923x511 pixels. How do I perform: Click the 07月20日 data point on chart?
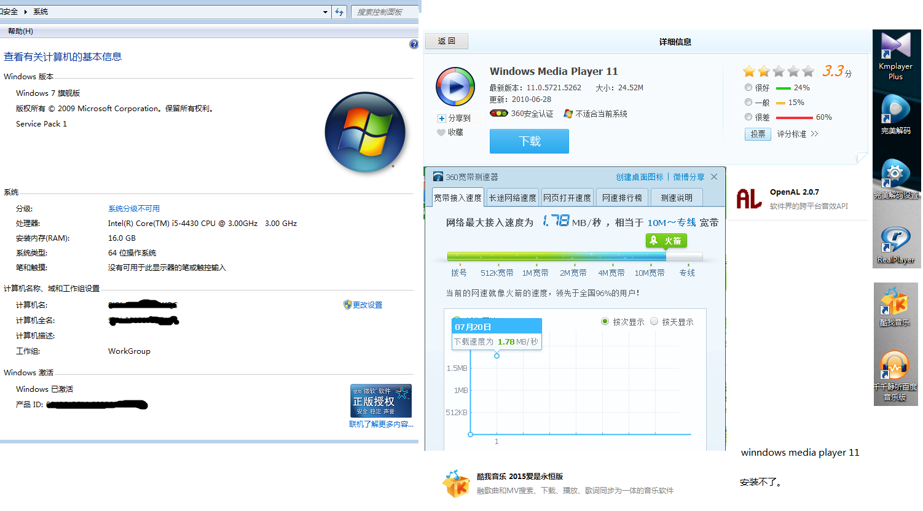coord(497,356)
